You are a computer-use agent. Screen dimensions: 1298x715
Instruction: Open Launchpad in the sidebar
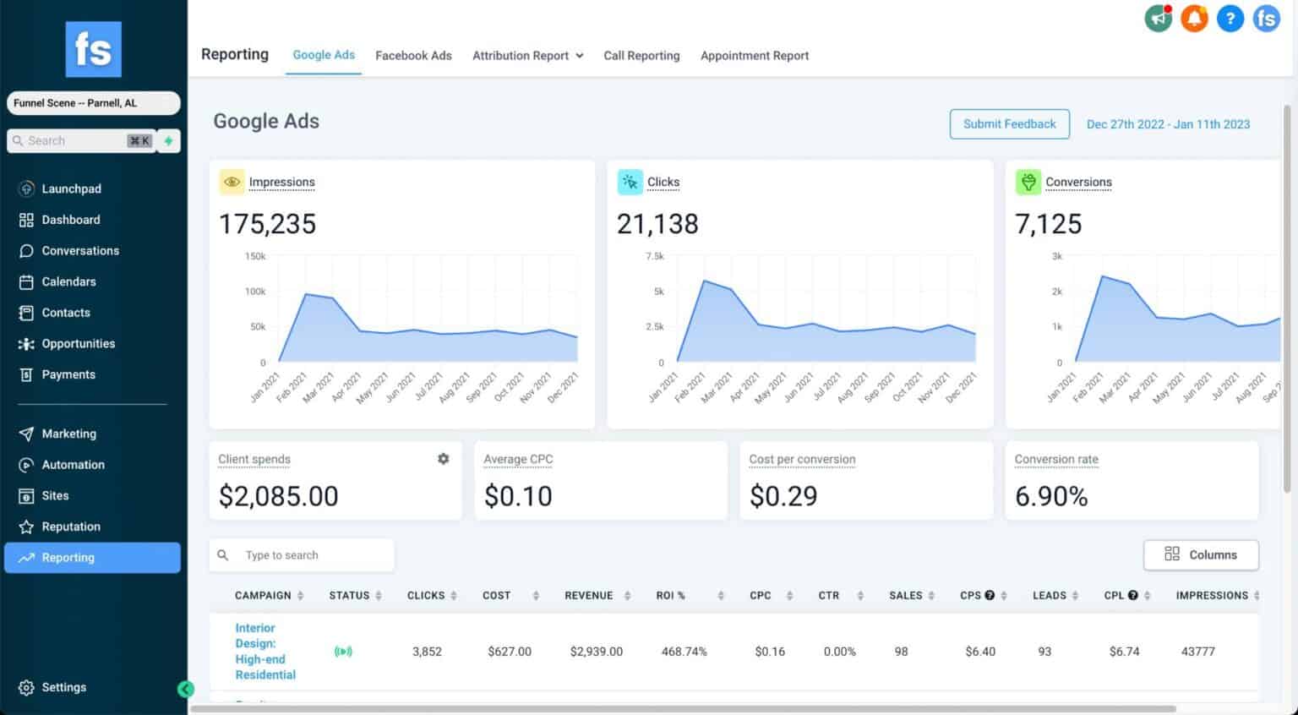[x=71, y=188]
